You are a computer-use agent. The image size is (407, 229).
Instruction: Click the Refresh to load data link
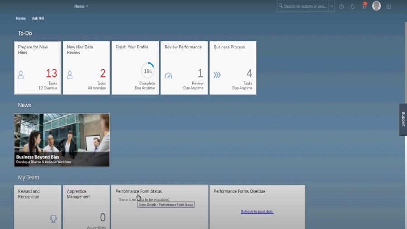coord(257,212)
